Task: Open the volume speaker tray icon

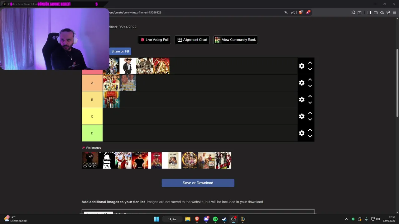Action: (378, 219)
